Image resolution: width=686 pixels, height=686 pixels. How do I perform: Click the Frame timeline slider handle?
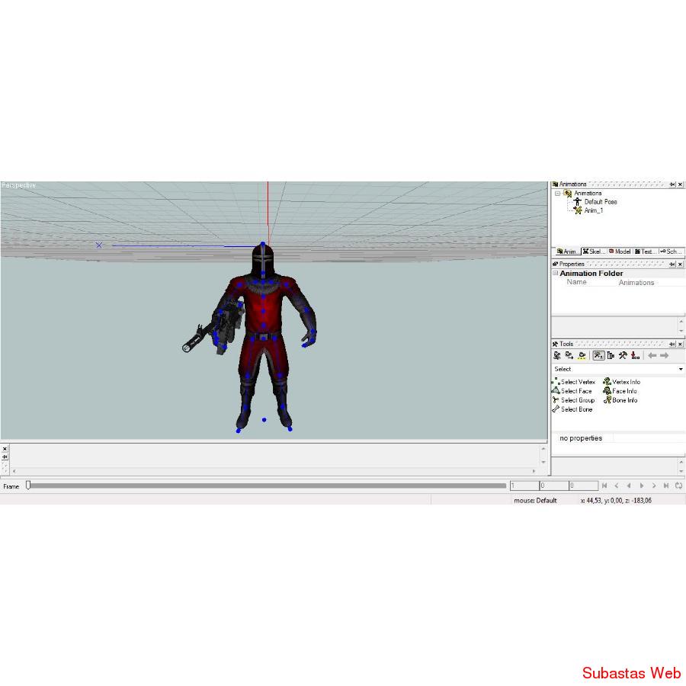coord(28,485)
